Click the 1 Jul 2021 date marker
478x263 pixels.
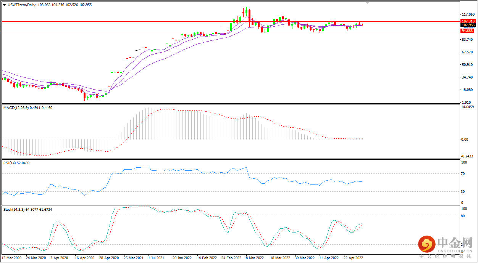(x=156, y=258)
